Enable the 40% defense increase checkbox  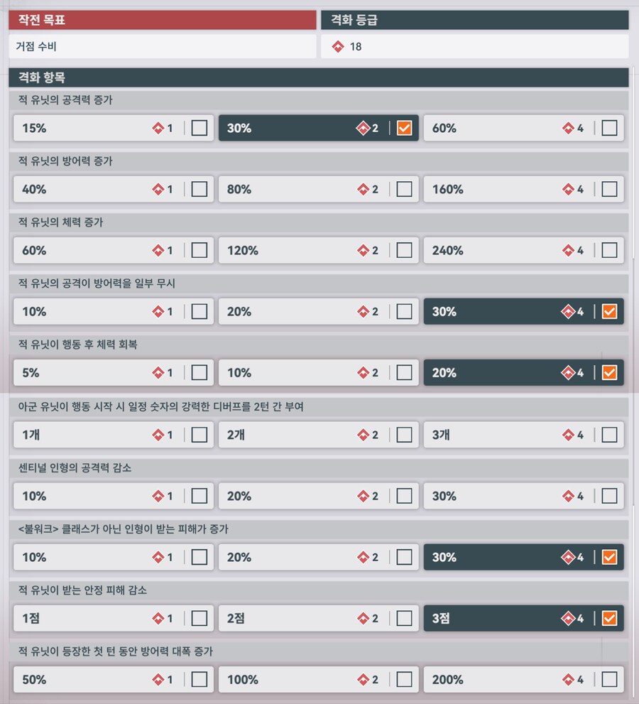click(199, 189)
